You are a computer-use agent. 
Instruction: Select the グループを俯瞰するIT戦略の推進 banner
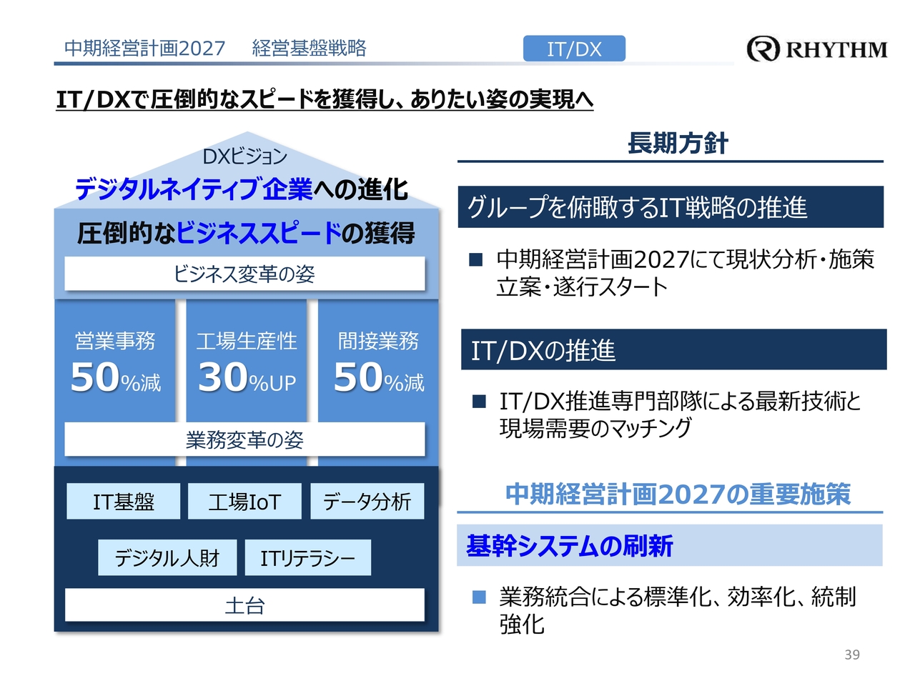point(671,207)
